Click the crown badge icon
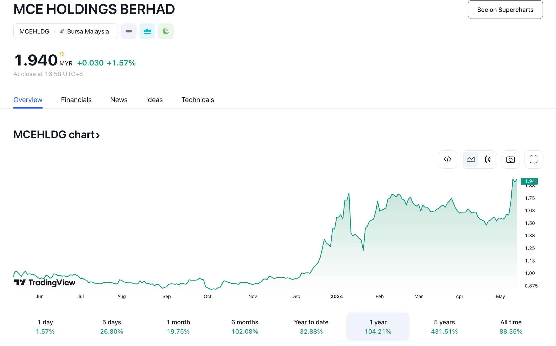 point(147,31)
